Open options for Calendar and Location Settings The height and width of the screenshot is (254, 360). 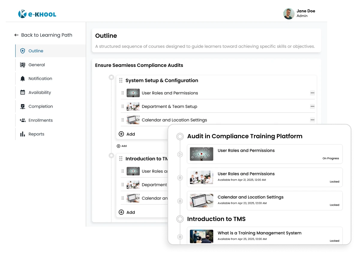point(312,120)
